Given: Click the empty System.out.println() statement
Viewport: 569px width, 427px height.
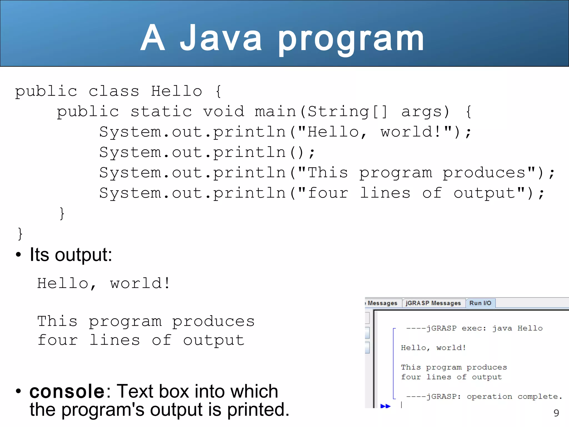Looking at the screenshot, I should pyautogui.click(x=207, y=152).
